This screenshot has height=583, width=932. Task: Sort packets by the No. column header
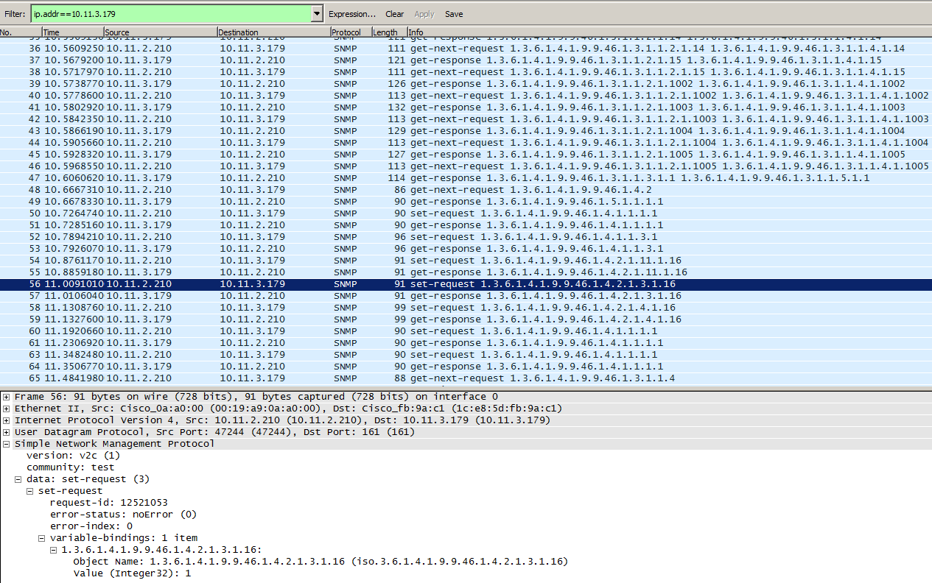pyautogui.click(x=20, y=32)
